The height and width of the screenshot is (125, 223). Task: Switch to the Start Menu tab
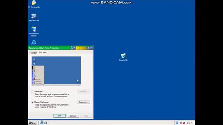click(43, 52)
